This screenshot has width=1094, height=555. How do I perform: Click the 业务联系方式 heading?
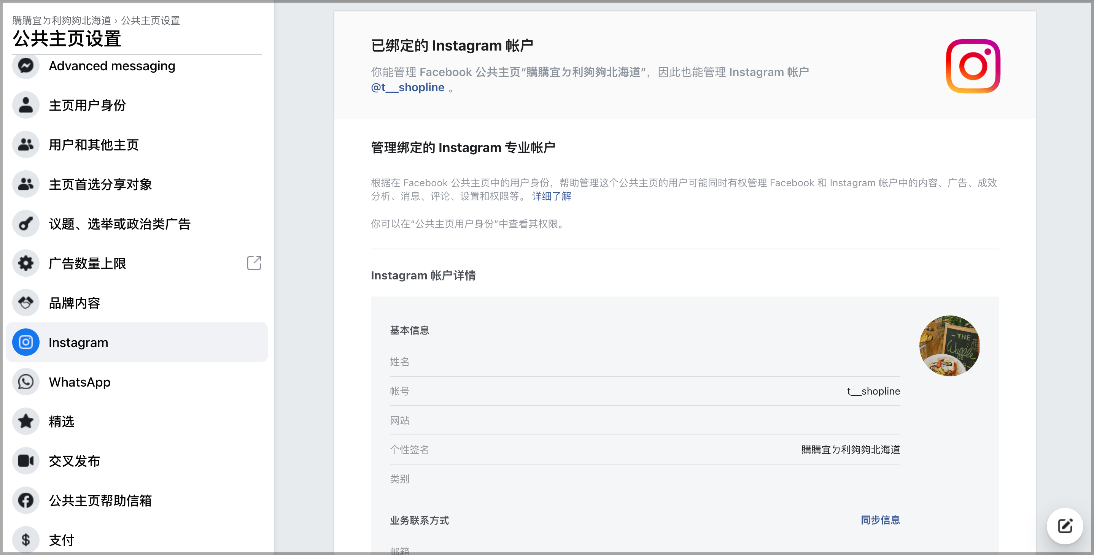(419, 520)
